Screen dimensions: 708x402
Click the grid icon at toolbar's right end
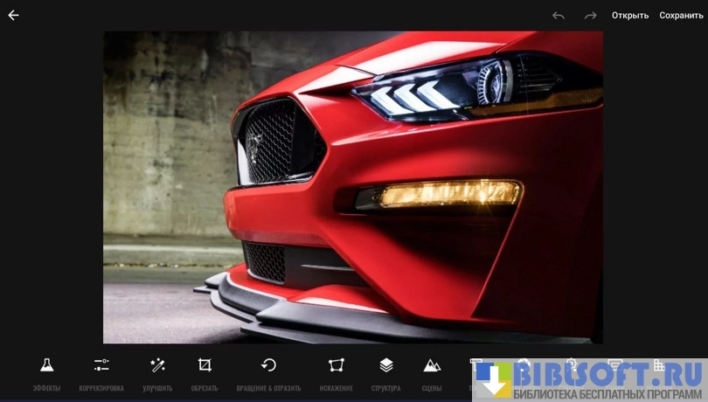pyautogui.click(x=659, y=364)
